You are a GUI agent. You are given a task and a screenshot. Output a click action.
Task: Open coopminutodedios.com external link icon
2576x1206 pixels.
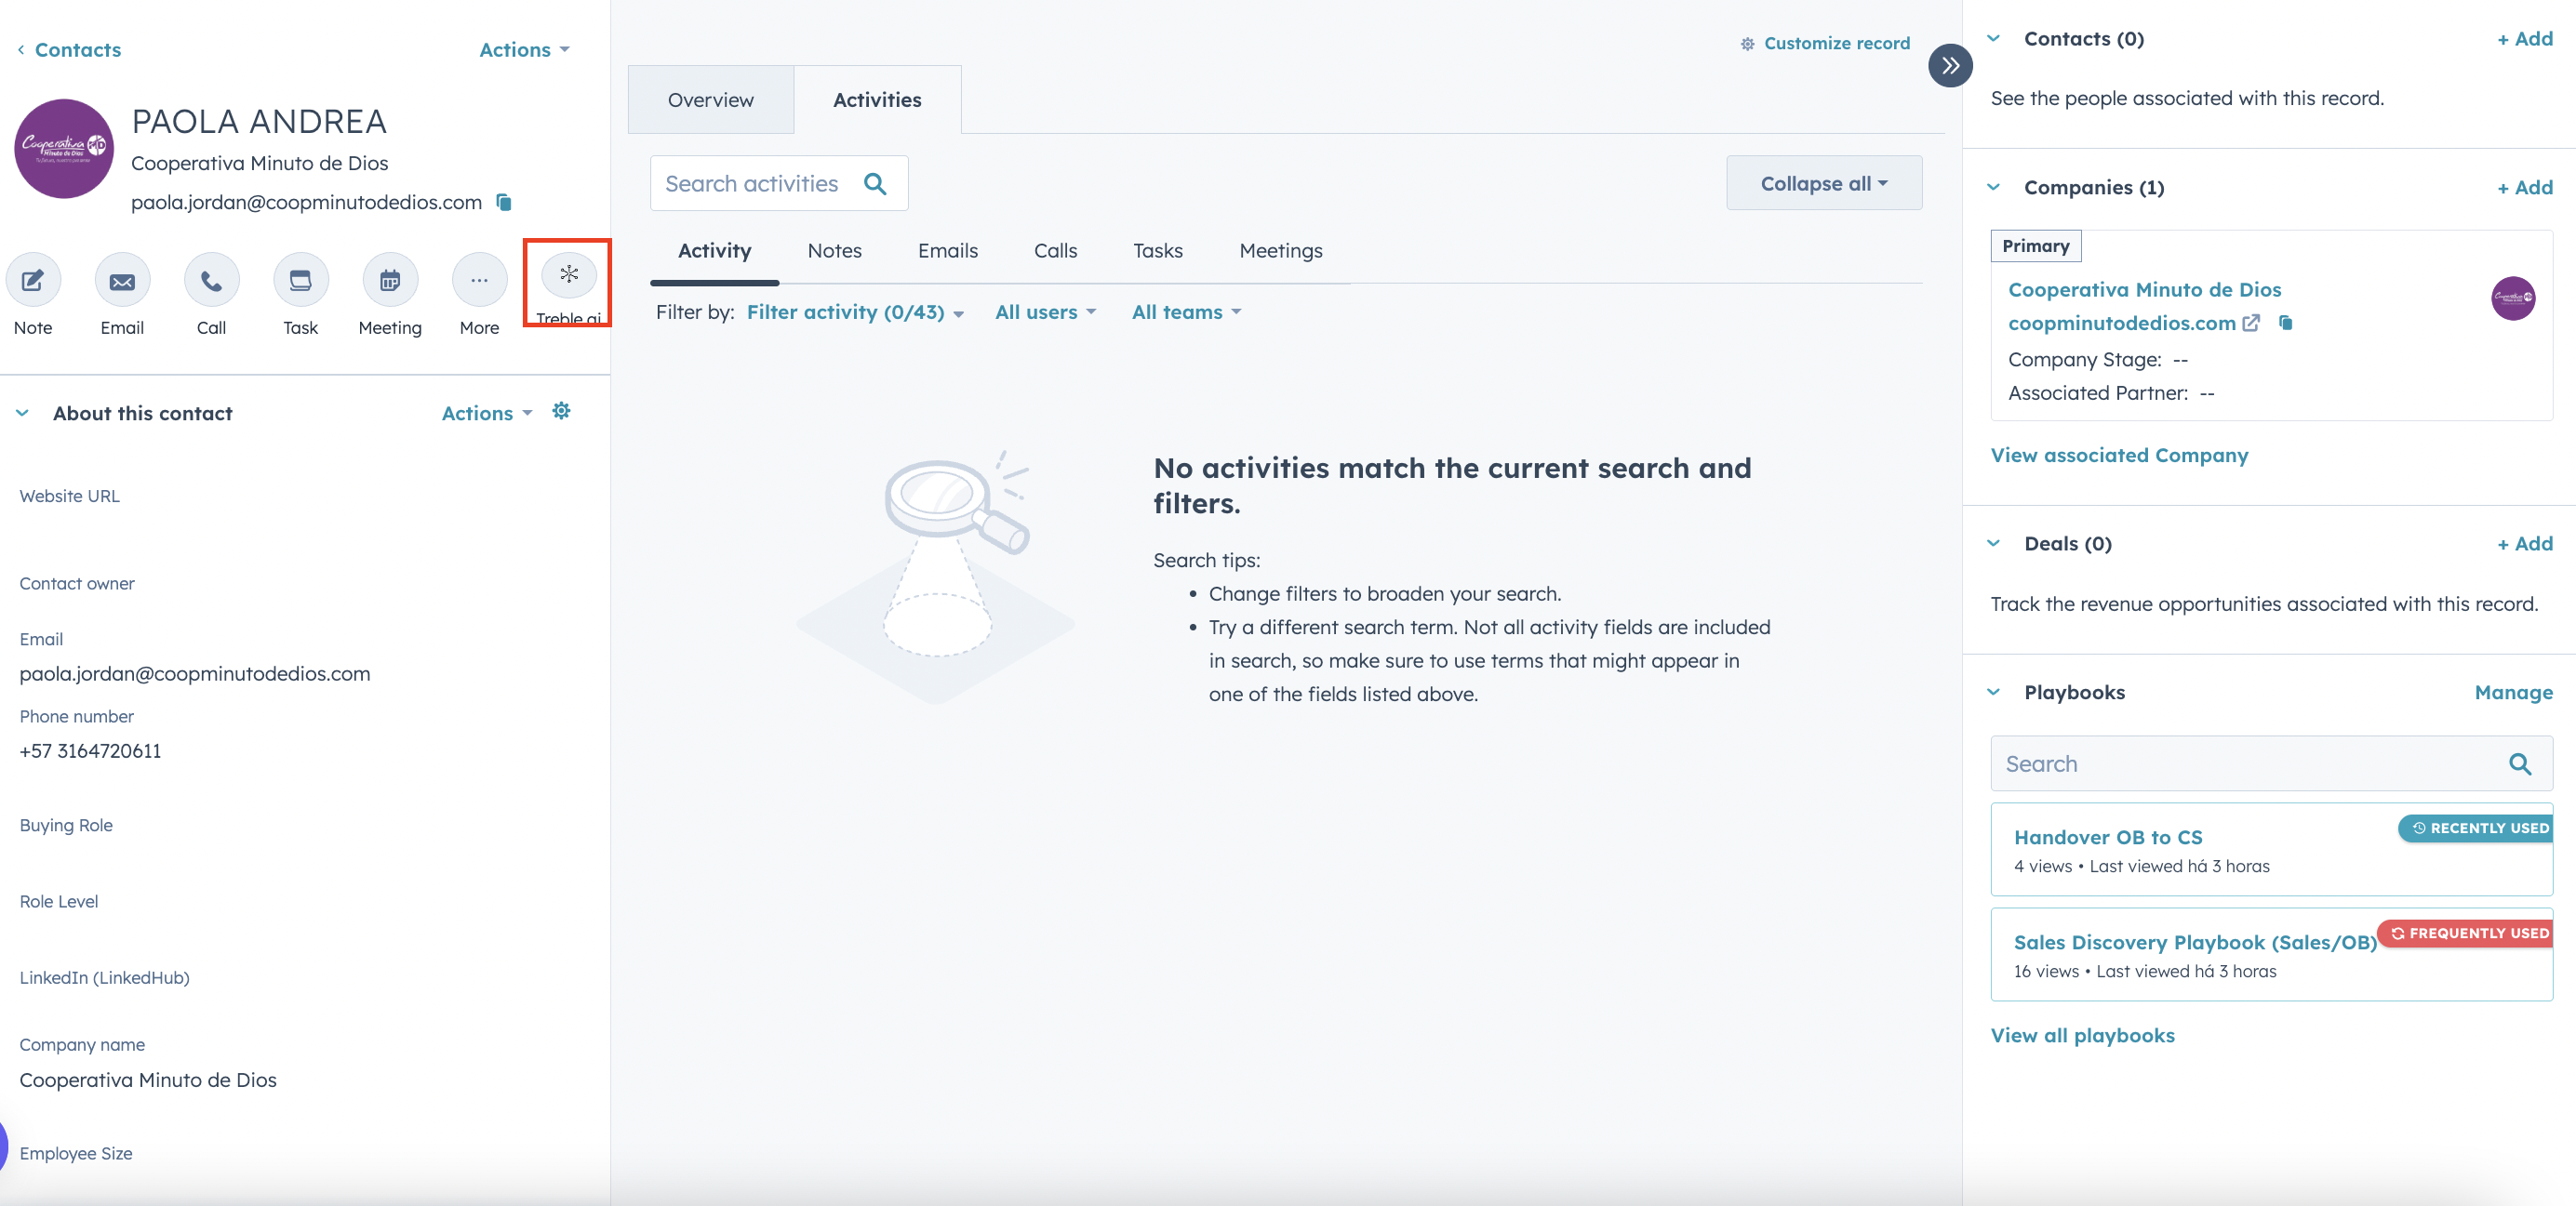(2250, 324)
